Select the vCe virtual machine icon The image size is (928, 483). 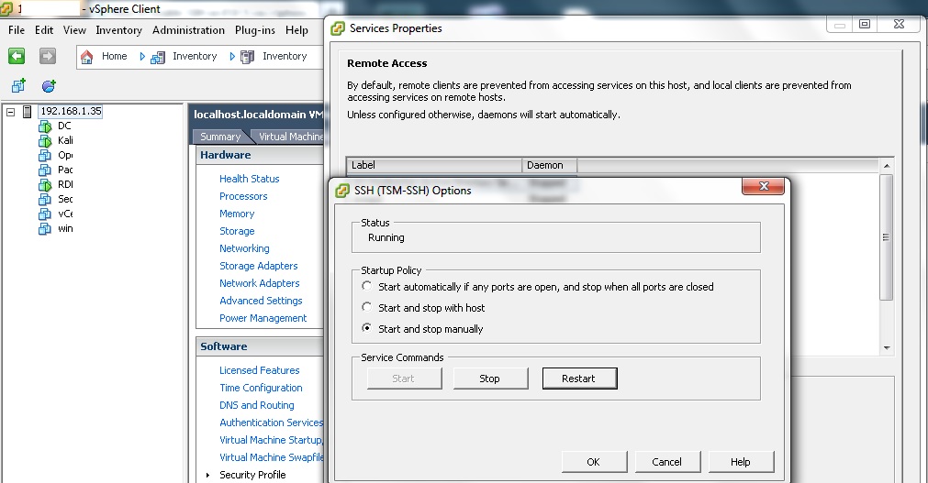(x=44, y=214)
